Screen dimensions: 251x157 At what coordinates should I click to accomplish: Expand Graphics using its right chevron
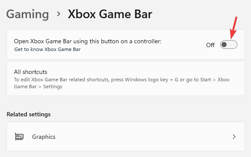[x=234, y=137]
